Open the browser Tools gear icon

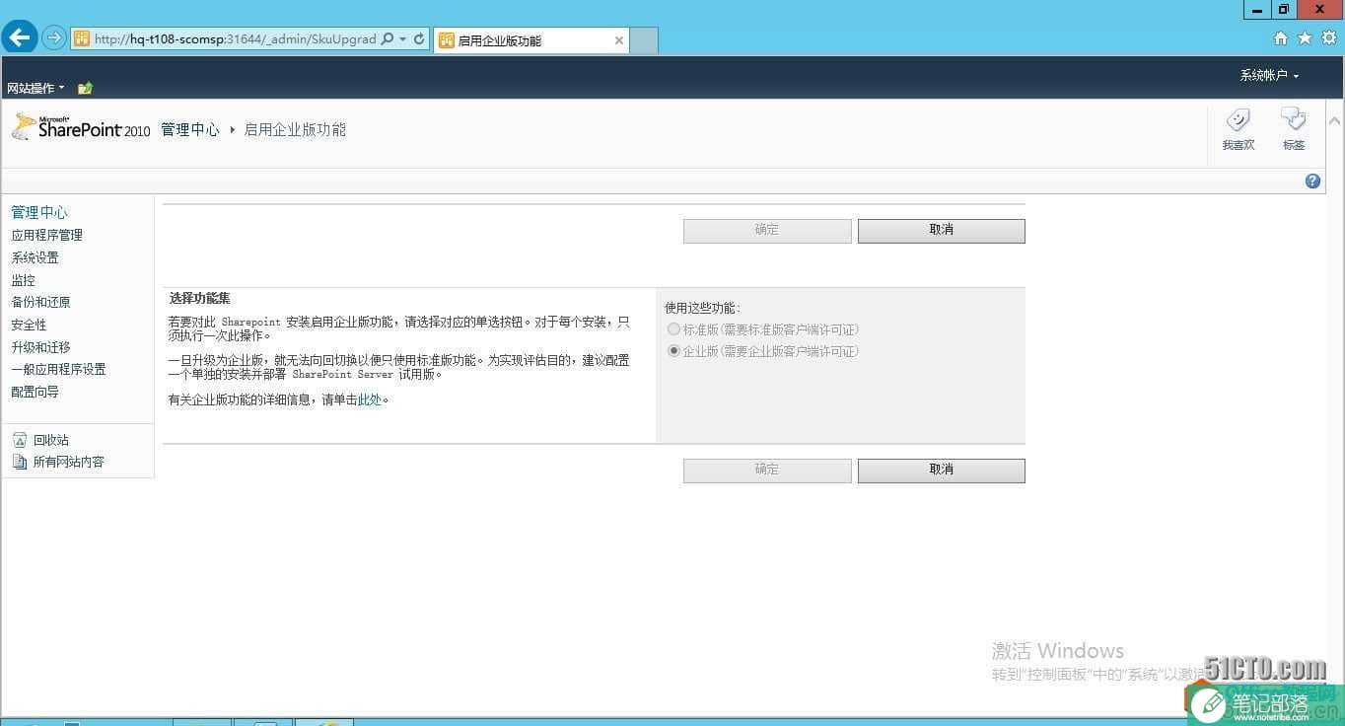pyautogui.click(x=1328, y=37)
